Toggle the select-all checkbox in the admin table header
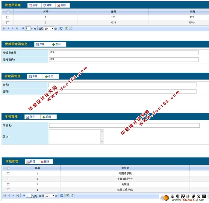This screenshot has height=203, width=209. coord(8,12)
